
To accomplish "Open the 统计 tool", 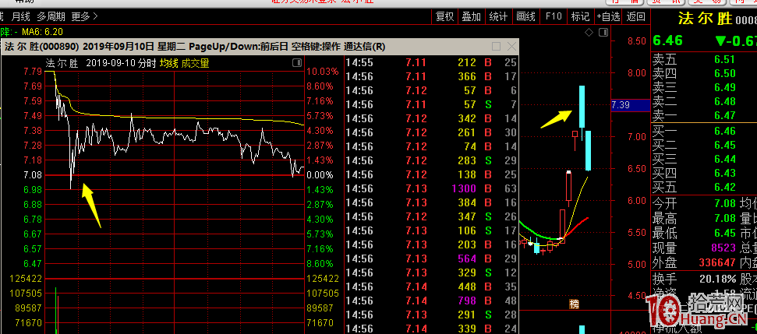I will pyautogui.click(x=498, y=16).
